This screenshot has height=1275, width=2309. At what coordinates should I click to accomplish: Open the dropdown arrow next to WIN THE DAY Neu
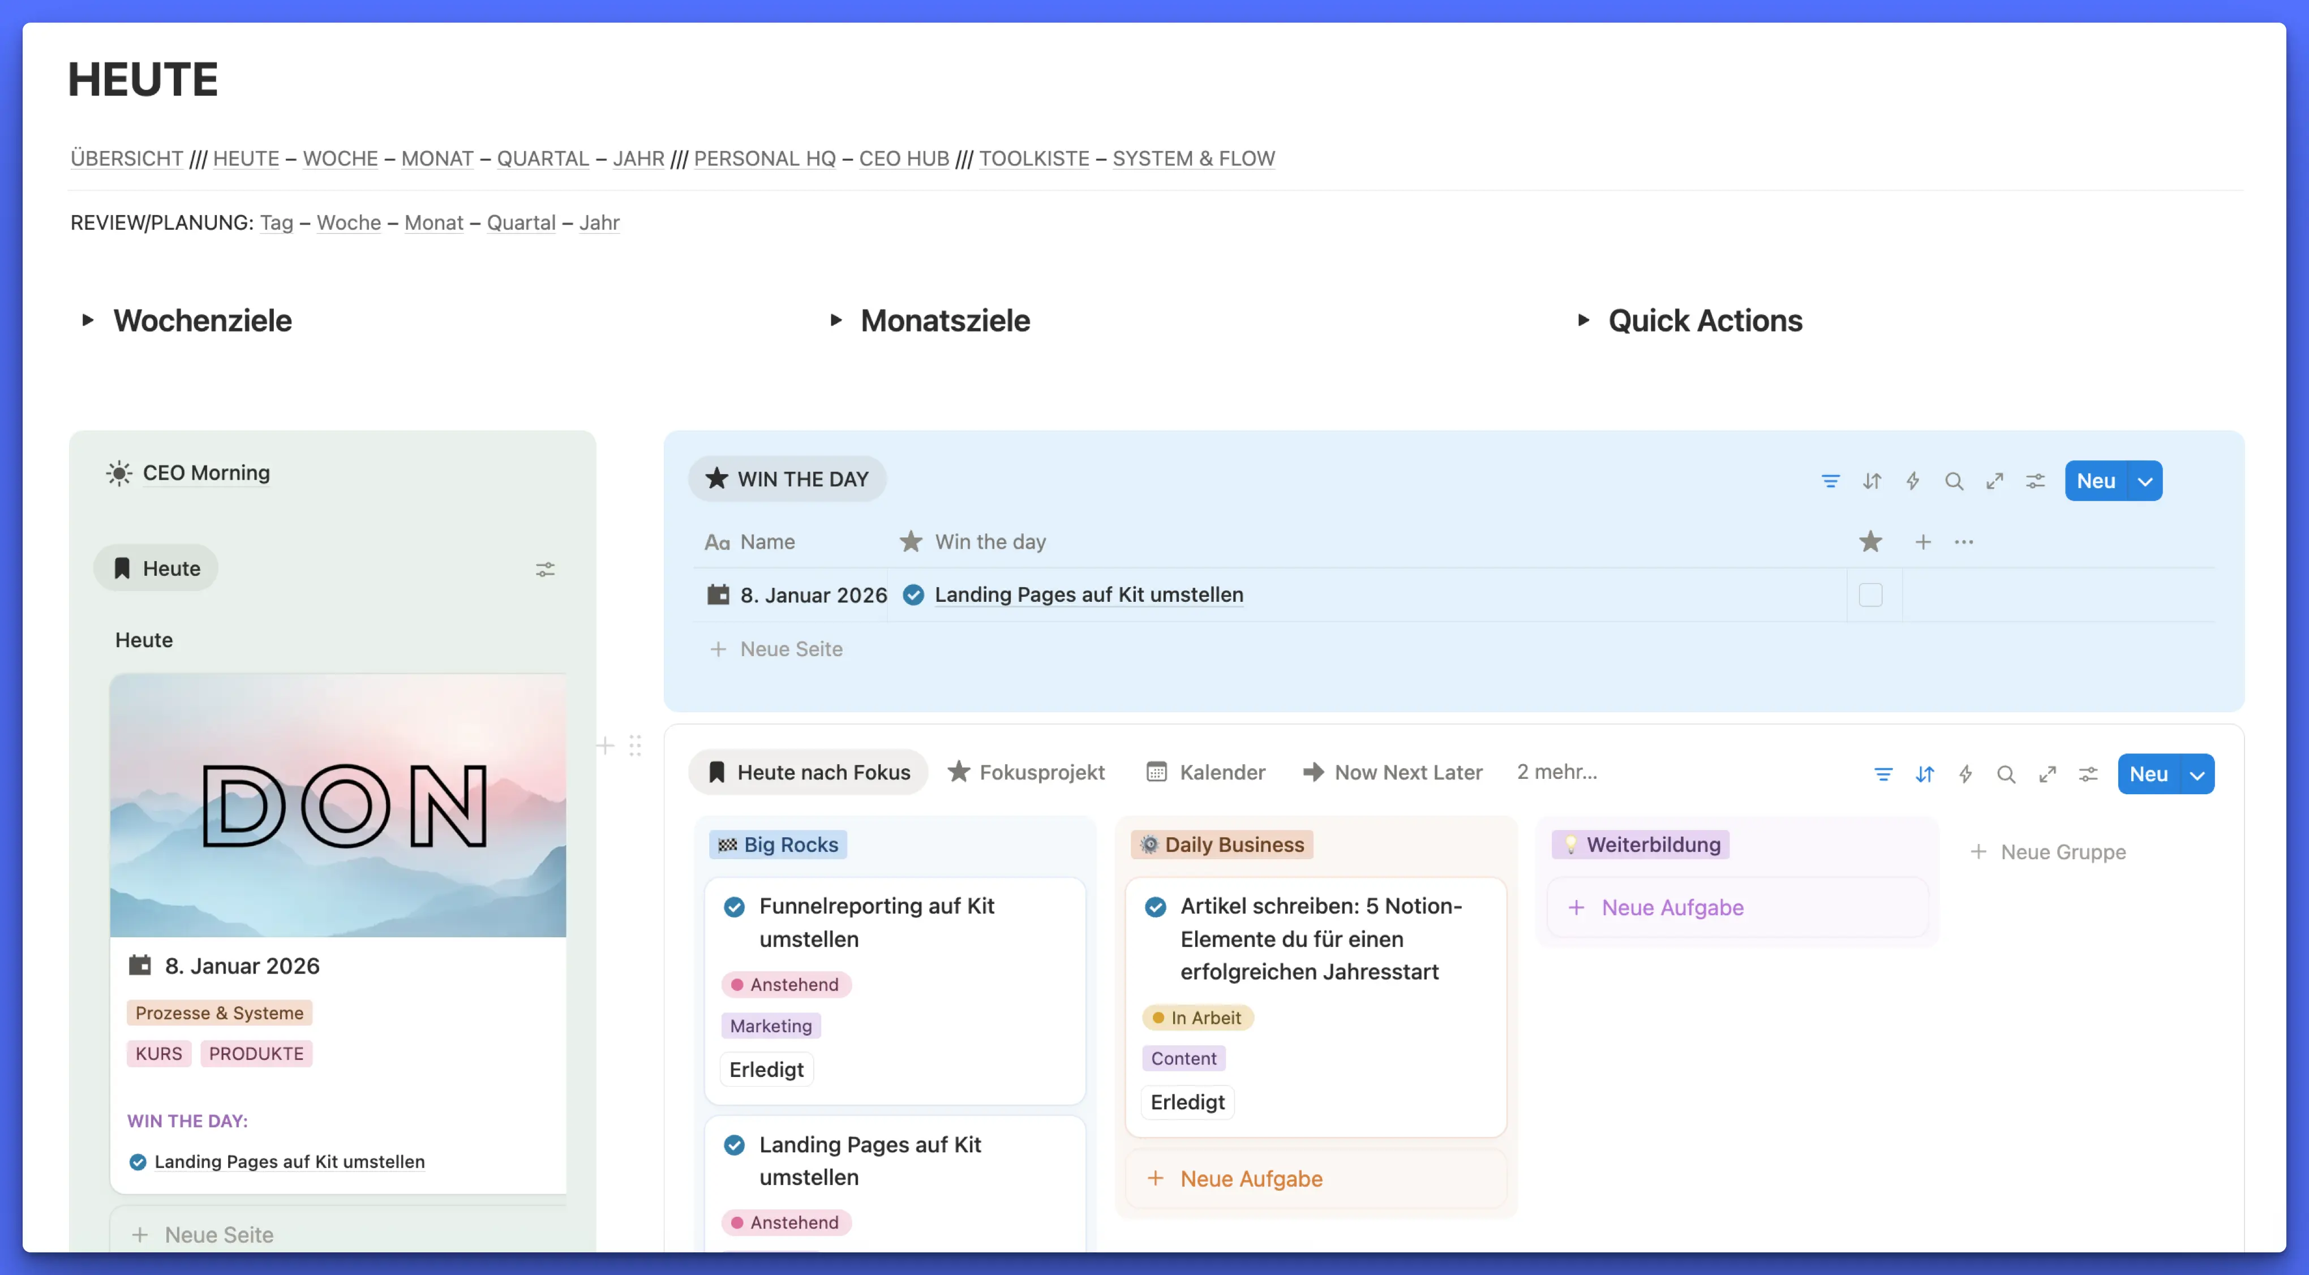(x=2145, y=481)
